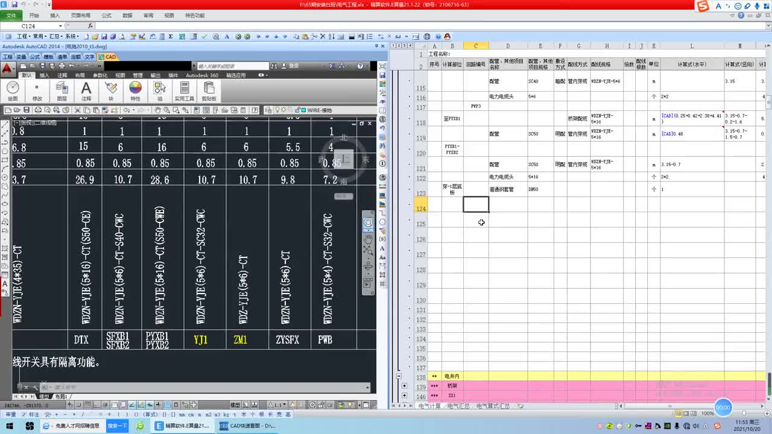Click the YJ1 label in the drawing
Screen dimensions: 772x434
pos(201,340)
